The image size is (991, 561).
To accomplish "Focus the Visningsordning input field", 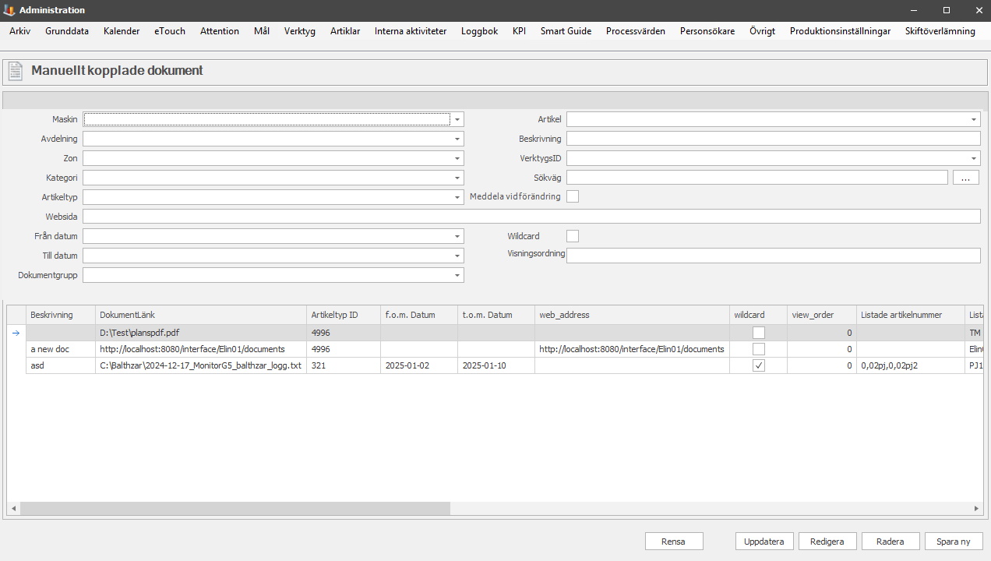I will tap(773, 256).
